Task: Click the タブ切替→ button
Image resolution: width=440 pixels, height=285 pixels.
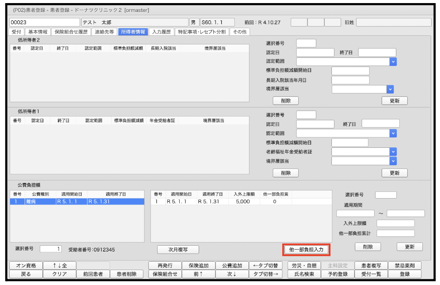Action: click(x=266, y=274)
